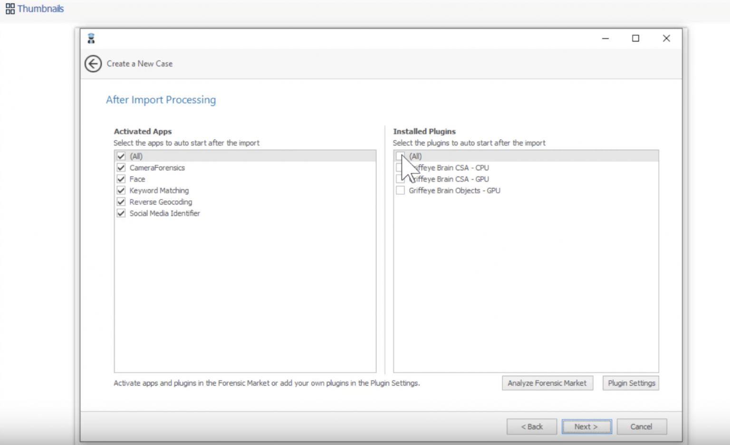Open Plugin Settings

pos(631,383)
